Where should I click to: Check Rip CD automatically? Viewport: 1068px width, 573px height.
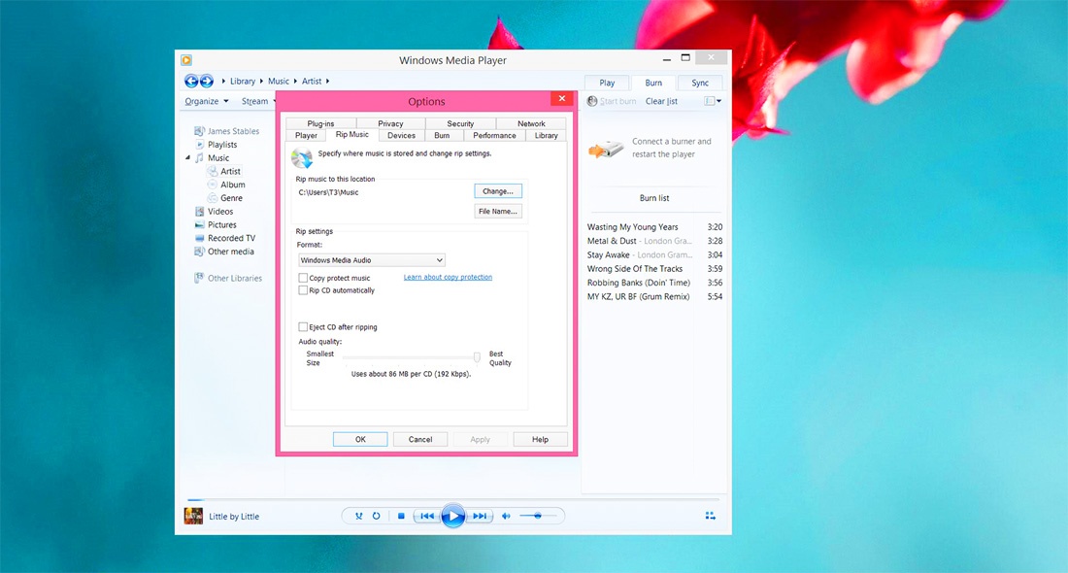point(304,289)
